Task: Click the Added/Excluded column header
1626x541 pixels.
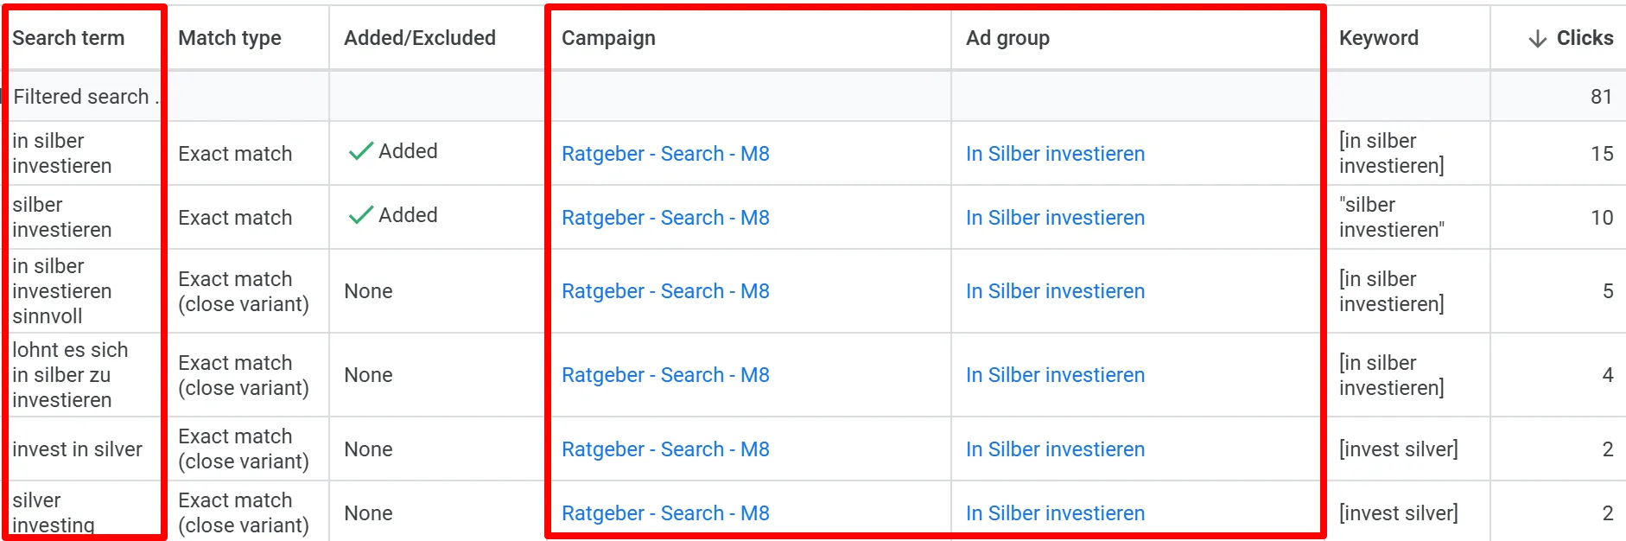Action: (x=419, y=38)
